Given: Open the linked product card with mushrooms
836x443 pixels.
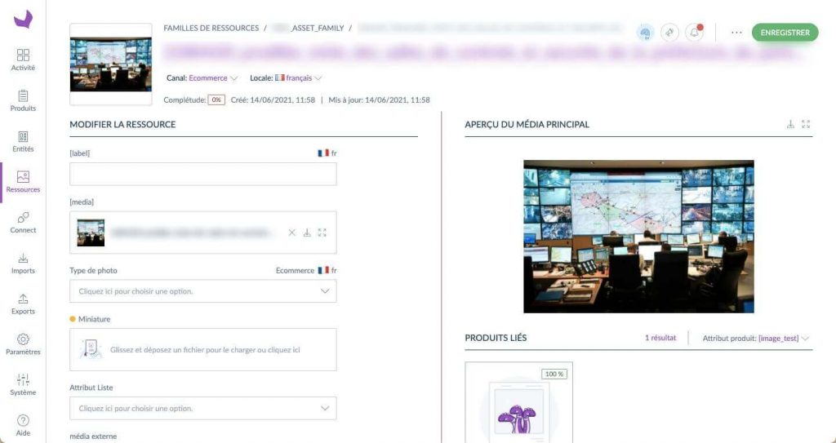Looking at the screenshot, I should click(518, 402).
